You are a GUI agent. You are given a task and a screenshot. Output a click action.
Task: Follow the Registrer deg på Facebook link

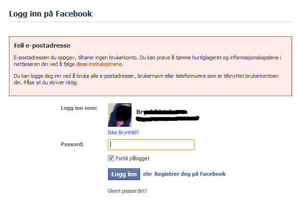[x=190, y=174]
